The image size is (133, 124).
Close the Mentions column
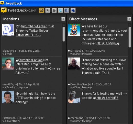[x=63, y=19]
